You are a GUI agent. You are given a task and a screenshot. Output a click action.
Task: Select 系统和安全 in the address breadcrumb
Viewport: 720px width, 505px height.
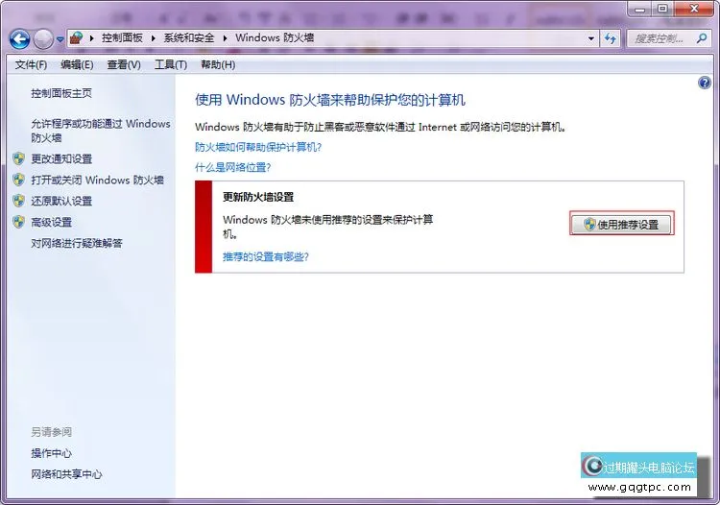coord(189,38)
